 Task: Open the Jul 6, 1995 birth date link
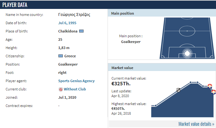tap(67, 23)
